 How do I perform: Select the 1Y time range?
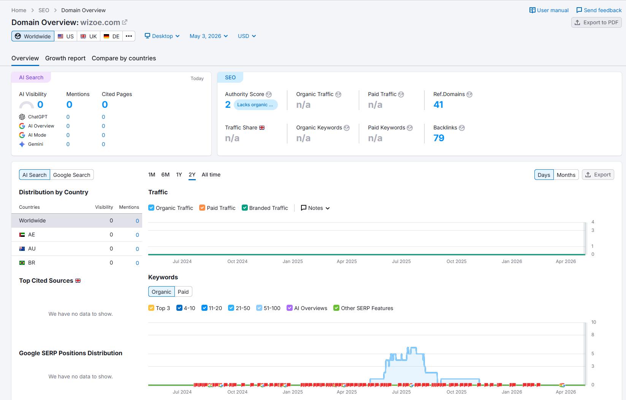[x=179, y=175]
